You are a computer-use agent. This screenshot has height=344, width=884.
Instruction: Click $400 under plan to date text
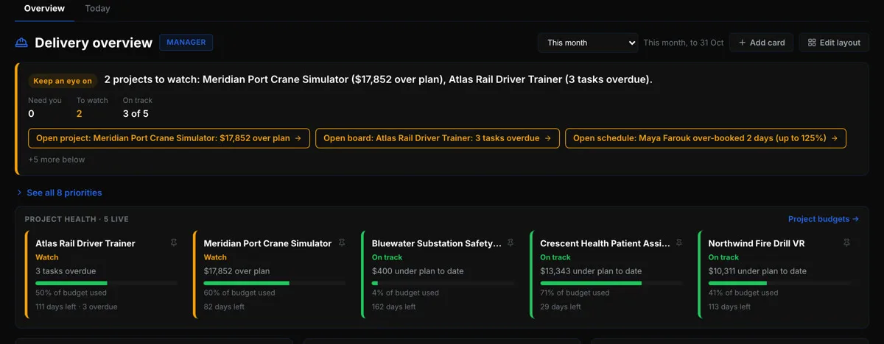(x=418, y=270)
